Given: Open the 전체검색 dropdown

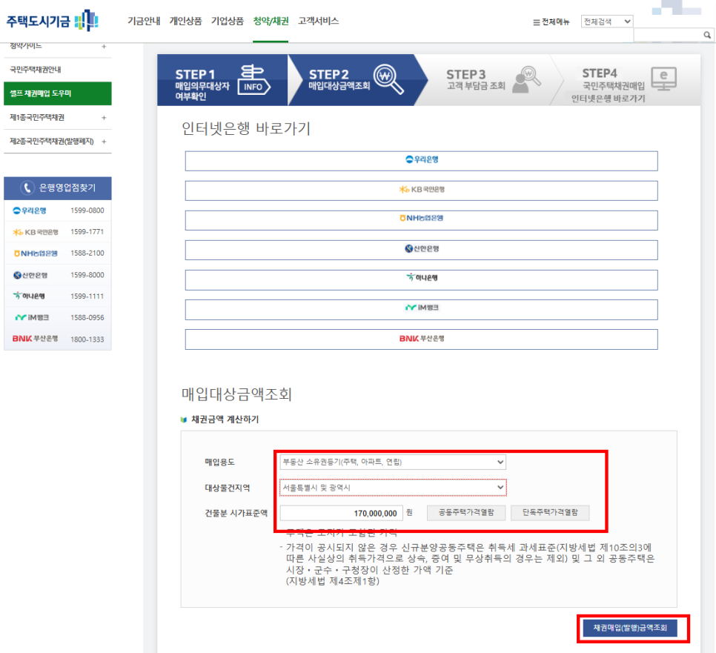Looking at the screenshot, I should (606, 21).
